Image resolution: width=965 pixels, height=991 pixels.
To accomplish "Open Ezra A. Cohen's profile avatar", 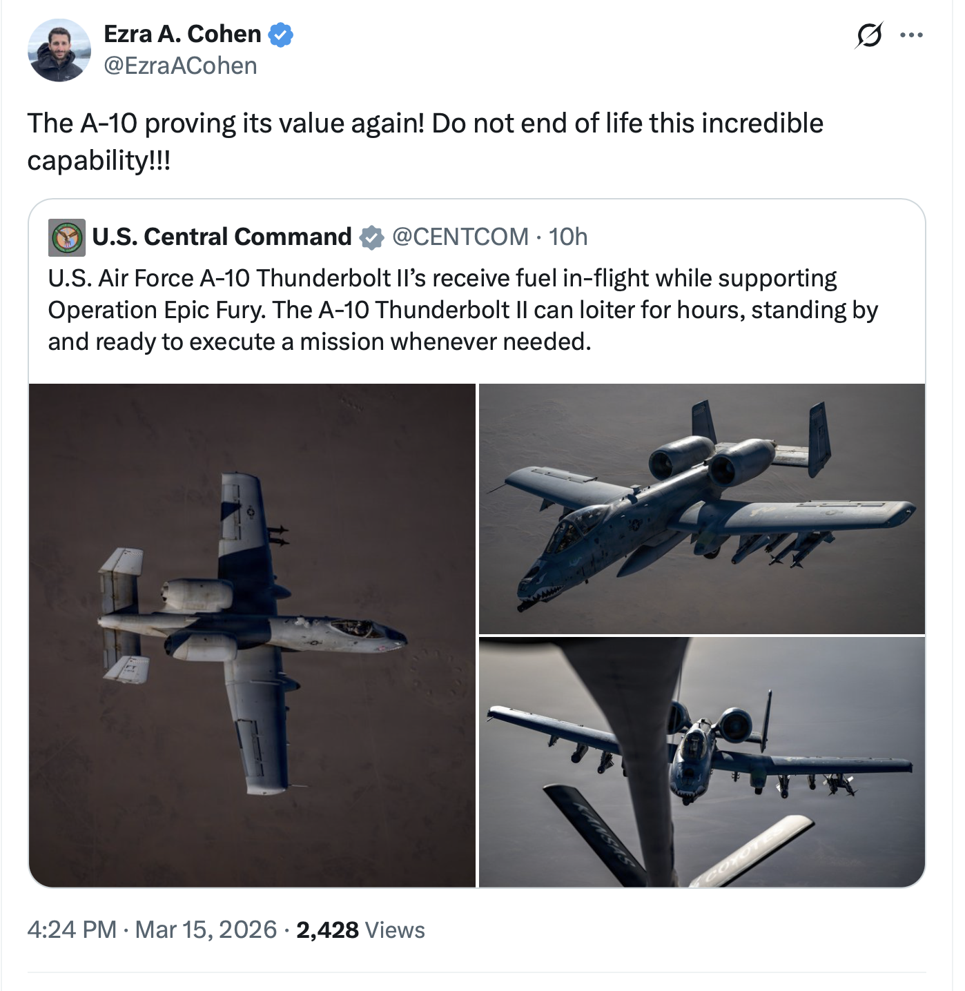I will coord(59,50).
